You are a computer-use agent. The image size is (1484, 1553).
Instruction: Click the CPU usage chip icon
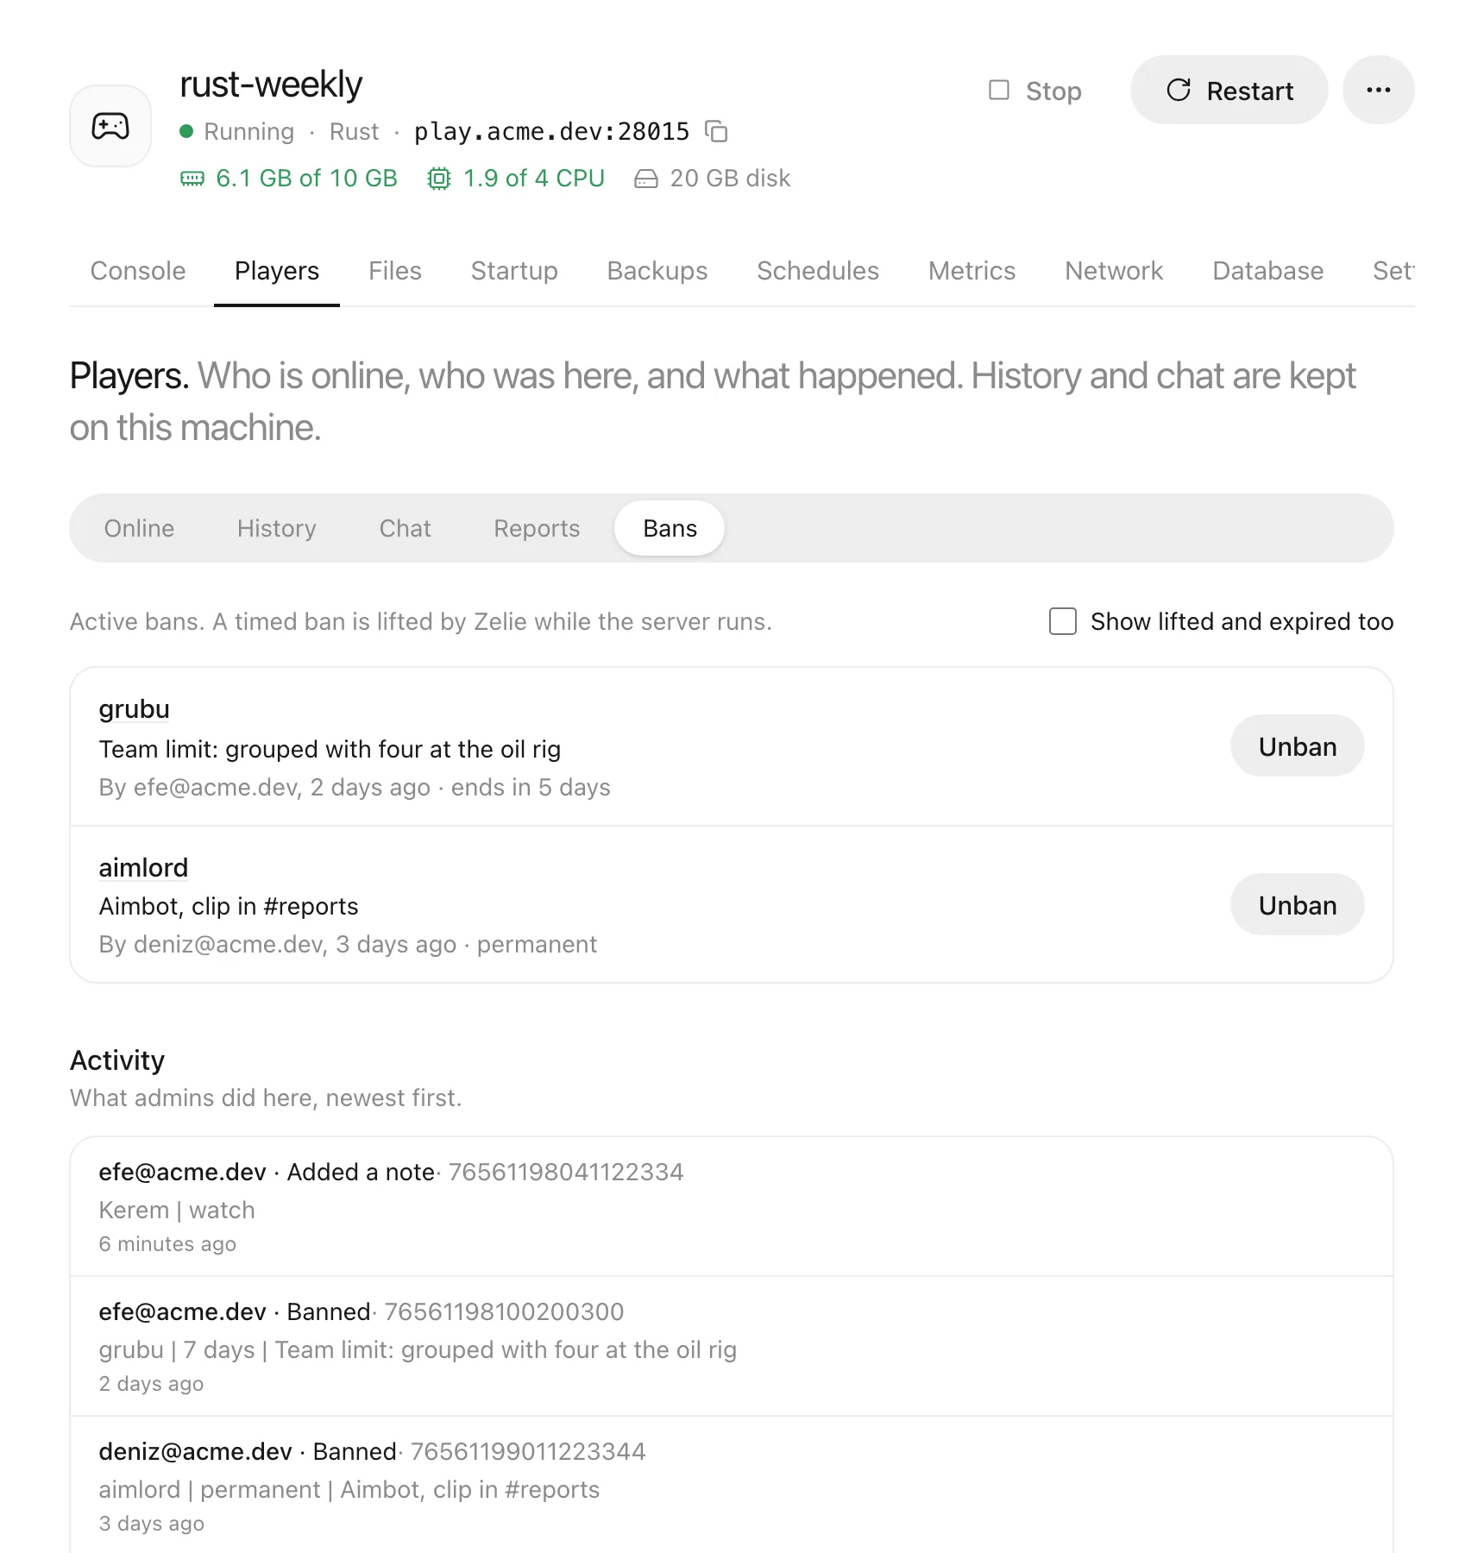(439, 179)
